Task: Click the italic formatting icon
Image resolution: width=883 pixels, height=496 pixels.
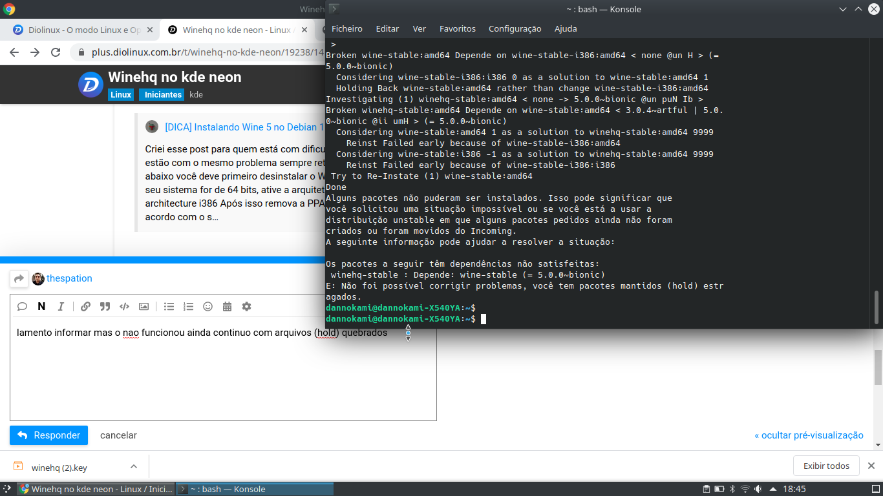Action: pyautogui.click(x=61, y=307)
